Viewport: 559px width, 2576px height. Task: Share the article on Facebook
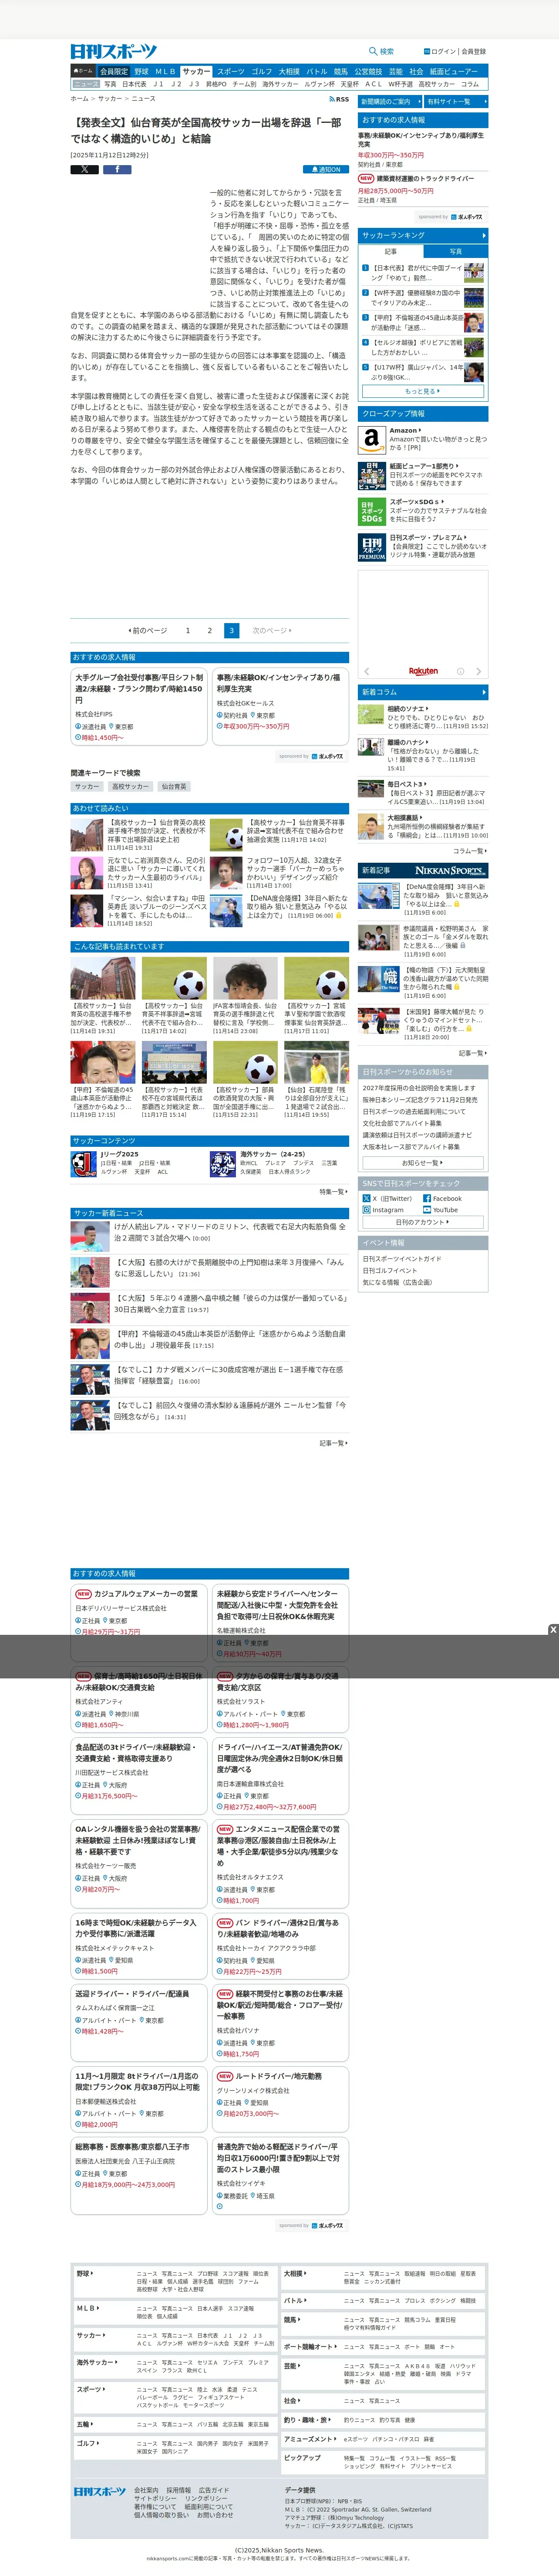click(117, 169)
